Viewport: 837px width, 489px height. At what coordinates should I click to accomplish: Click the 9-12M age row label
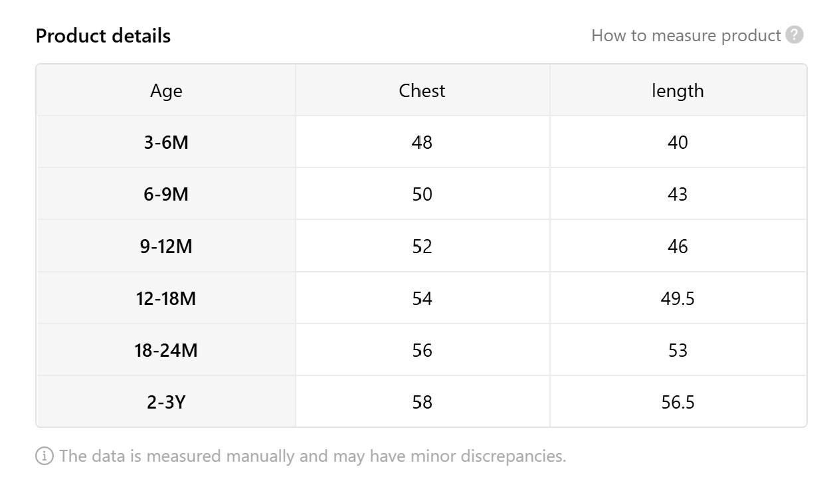coord(166,246)
